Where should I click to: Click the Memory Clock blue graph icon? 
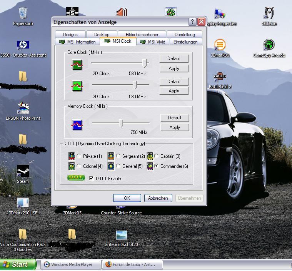77,124
